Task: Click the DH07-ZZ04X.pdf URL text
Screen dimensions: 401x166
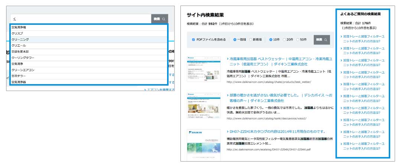Action: 269,149
